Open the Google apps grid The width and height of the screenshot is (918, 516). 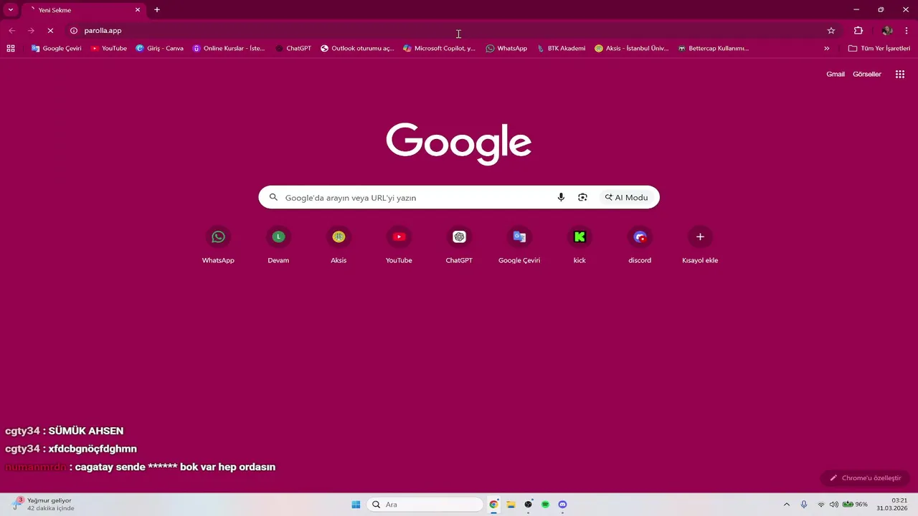tap(900, 74)
